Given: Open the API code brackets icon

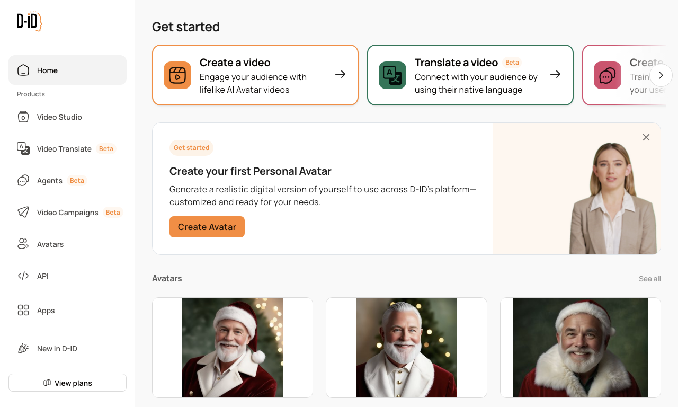Looking at the screenshot, I should [x=23, y=276].
